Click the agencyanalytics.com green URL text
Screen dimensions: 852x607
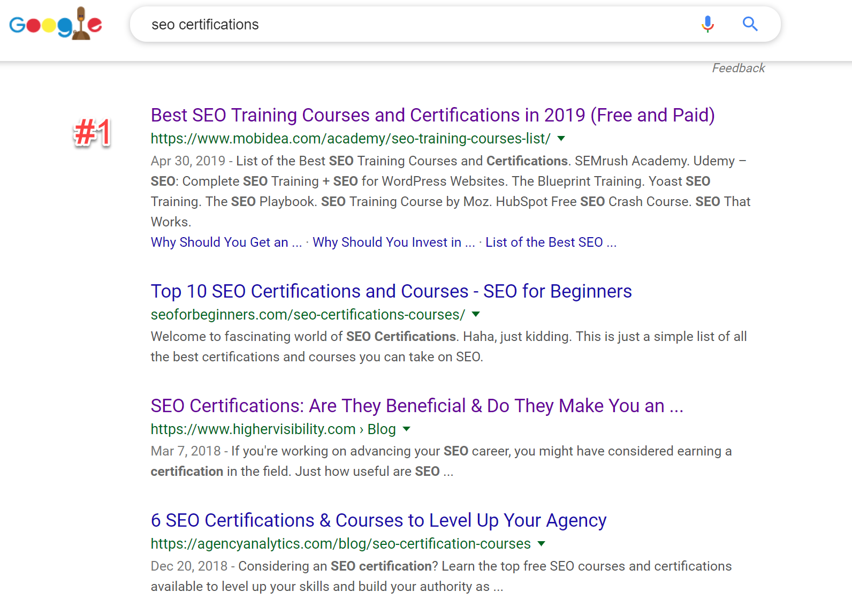click(340, 544)
